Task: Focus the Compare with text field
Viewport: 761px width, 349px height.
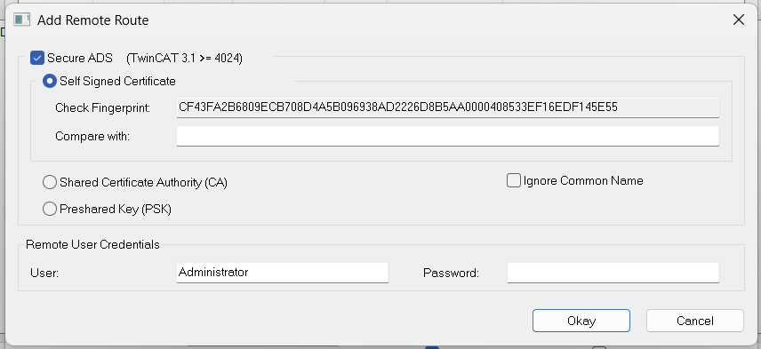Action: click(447, 136)
